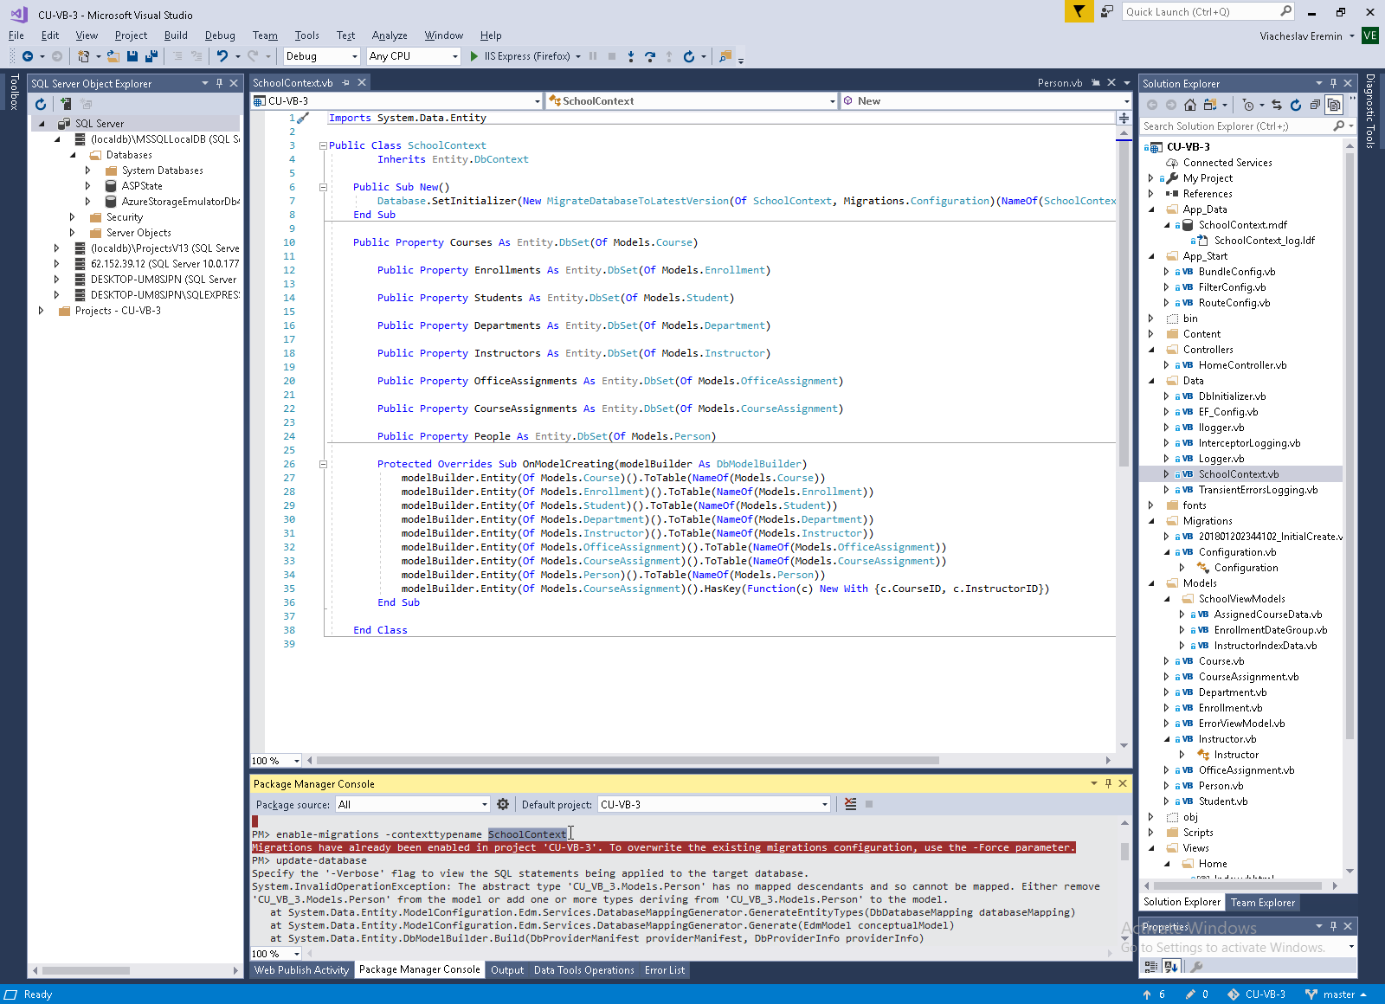1385x1004 pixels.
Task: Switch to the Error List tab
Action: coord(664,970)
